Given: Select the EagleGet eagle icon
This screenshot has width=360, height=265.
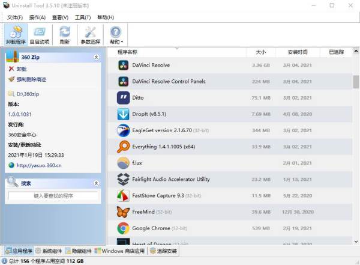Looking at the screenshot, I should pos(123,130).
